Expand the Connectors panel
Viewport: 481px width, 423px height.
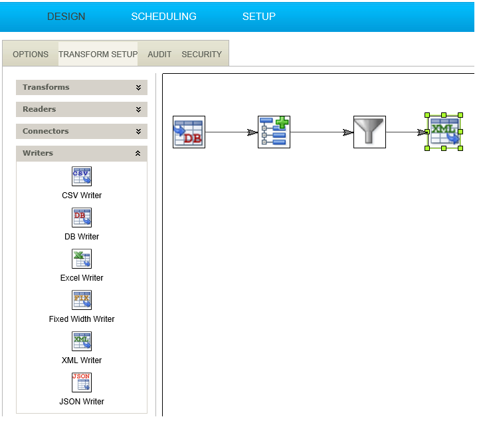(138, 131)
